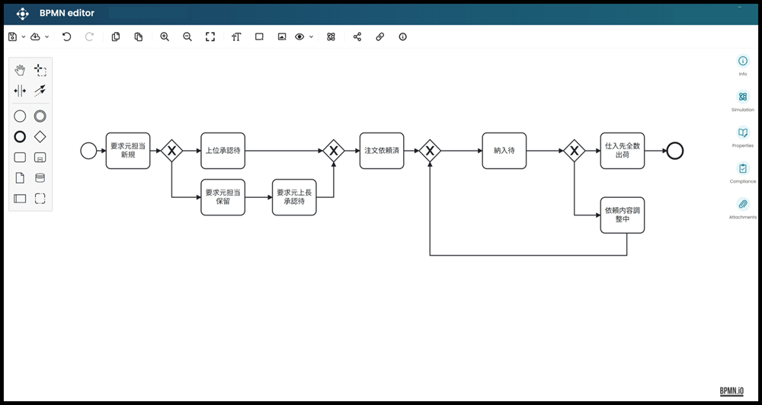Click the BPMN.iO logo link
This screenshot has width=762, height=405.
[x=731, y=391]
